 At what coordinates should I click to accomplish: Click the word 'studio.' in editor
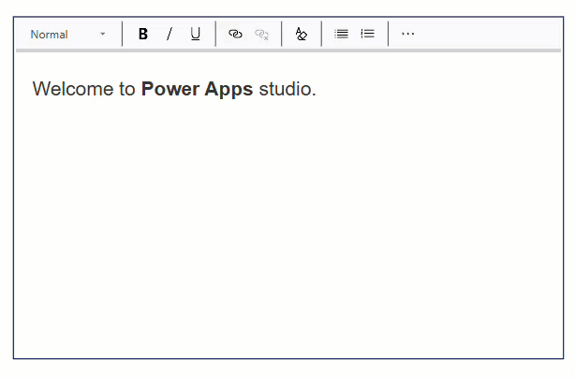pos(287,89)
